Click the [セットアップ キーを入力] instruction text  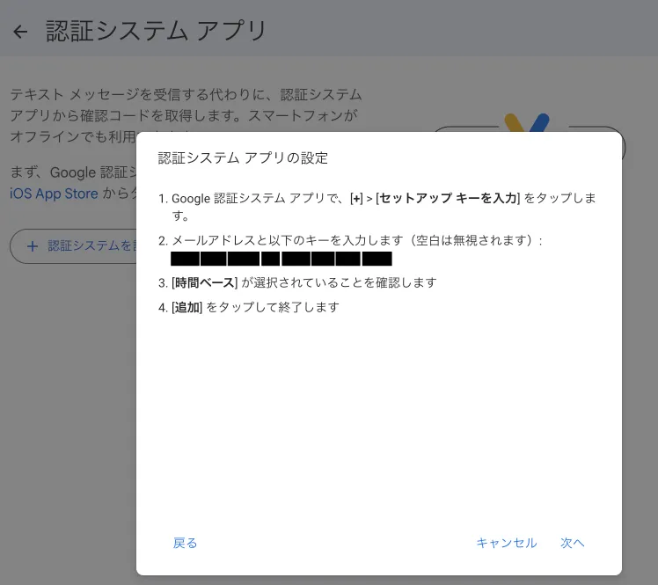click(448, 198)
